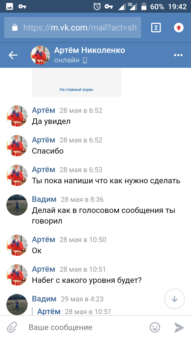Tap the back arrow in chat header
The height and width of the screenshot is (339, 191).
click(13, 55)
